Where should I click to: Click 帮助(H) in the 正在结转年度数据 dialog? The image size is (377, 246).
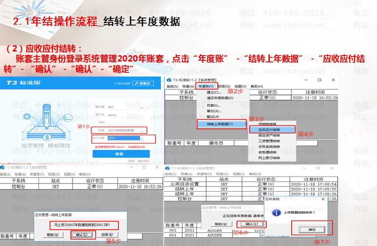tap(221, 224)
